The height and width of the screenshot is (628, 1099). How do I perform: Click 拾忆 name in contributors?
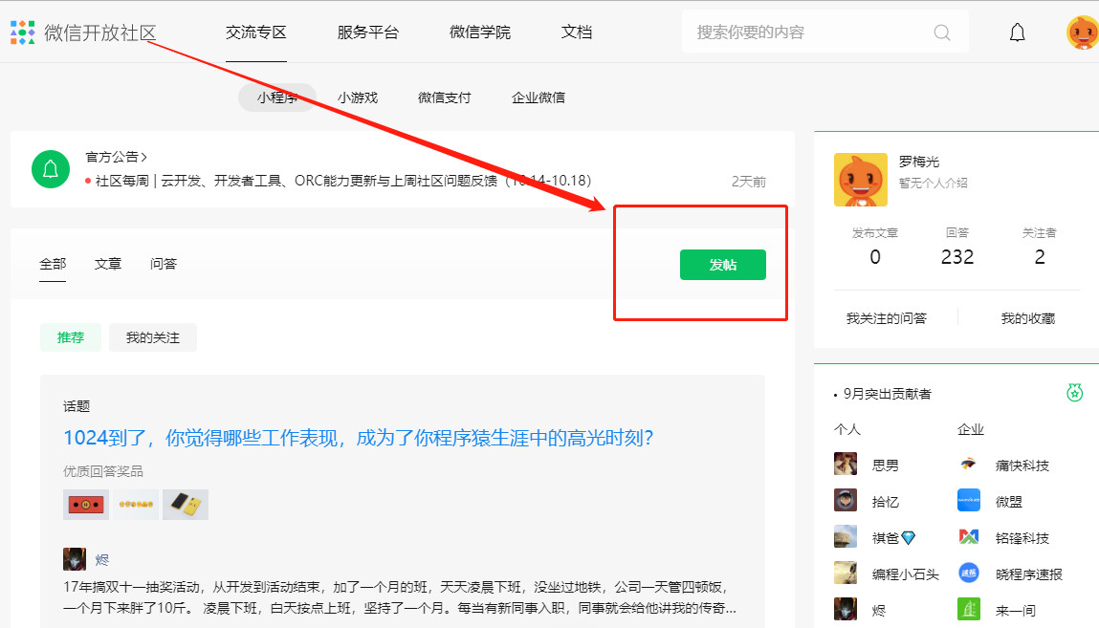[x=886, y=501]
